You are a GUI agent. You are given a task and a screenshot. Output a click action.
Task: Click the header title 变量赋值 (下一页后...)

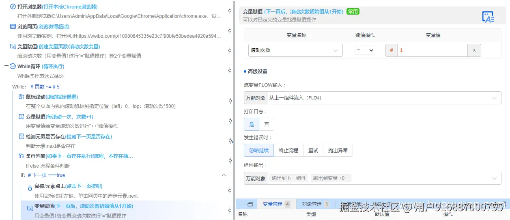[293, 11]
